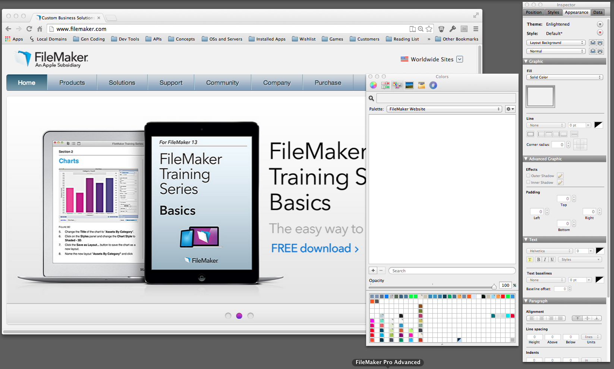Open the Chrome hamburger menu

(476, 29)
